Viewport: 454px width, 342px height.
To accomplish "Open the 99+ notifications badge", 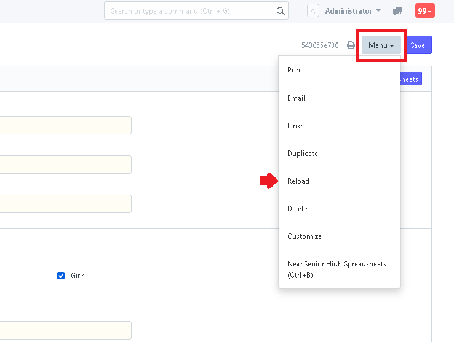I will pos(424,10).
